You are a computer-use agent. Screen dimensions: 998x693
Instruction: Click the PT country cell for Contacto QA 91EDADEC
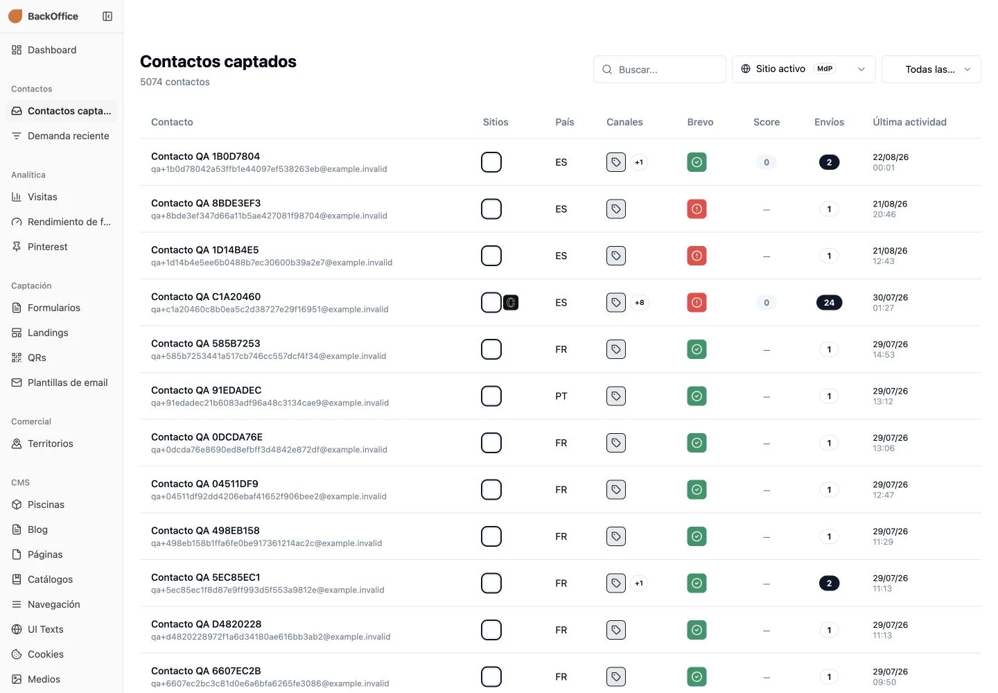[561, 396]
